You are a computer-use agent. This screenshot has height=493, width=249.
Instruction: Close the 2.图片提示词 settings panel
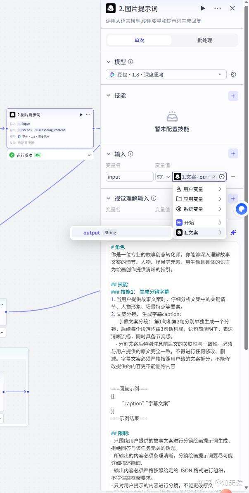[x=232, y=9]
